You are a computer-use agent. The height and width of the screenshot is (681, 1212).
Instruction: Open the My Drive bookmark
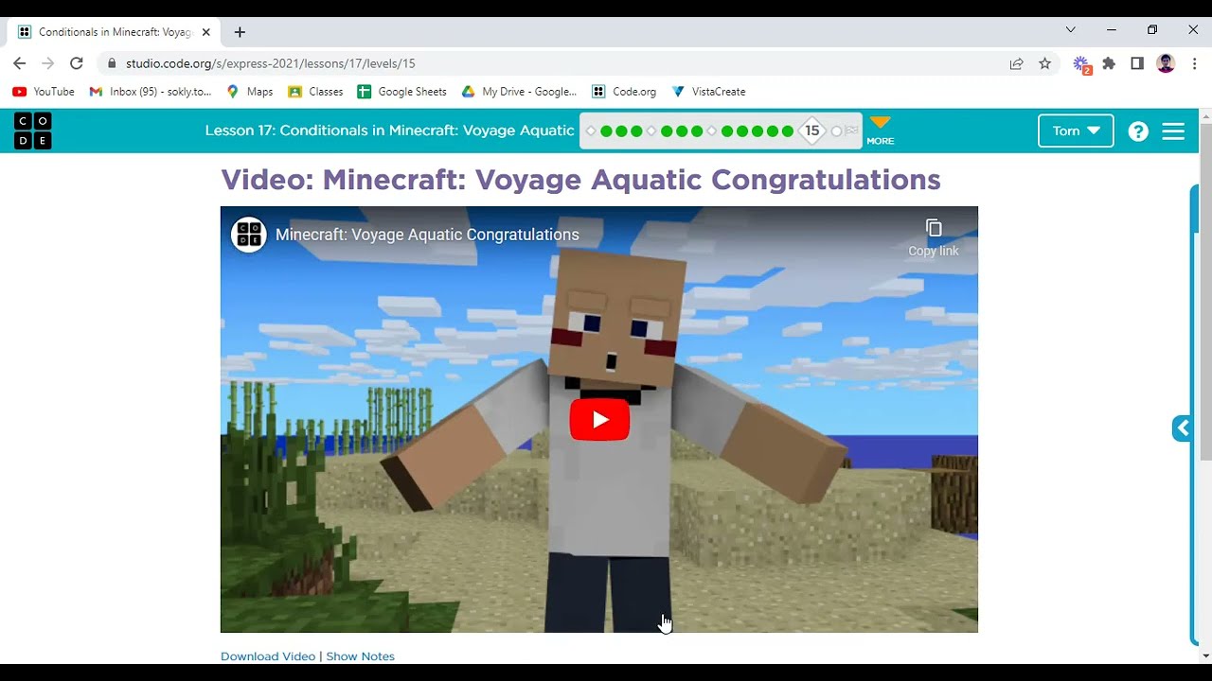519,92
